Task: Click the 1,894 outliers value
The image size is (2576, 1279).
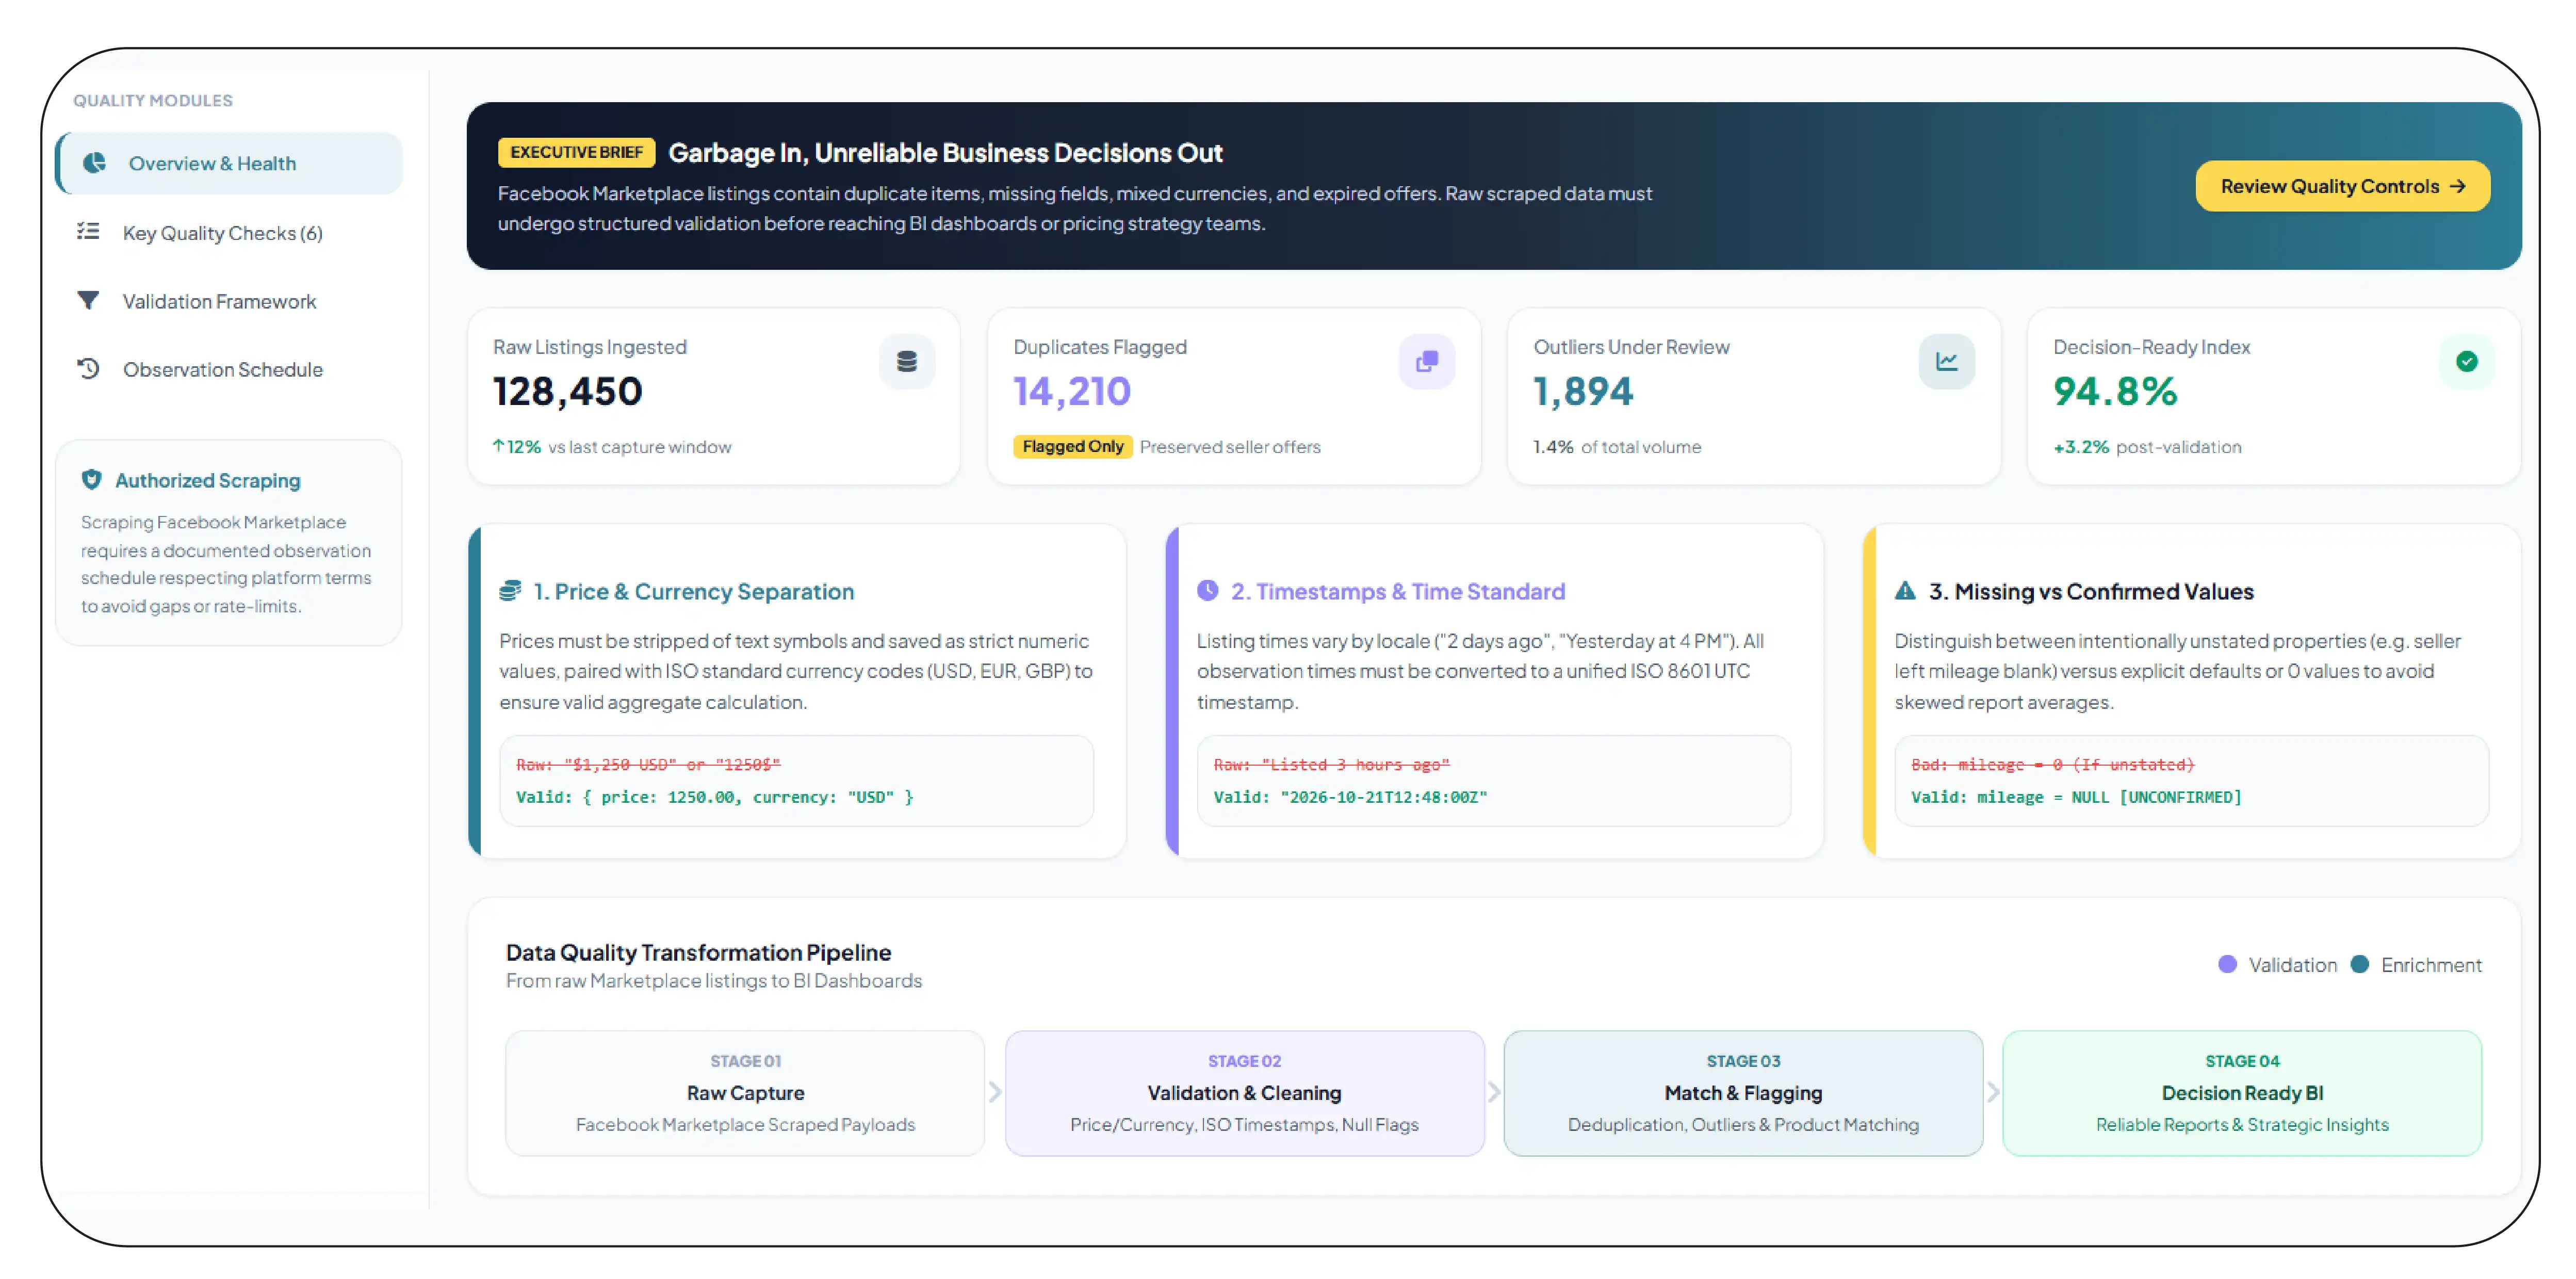Action: pos(1583,391)
